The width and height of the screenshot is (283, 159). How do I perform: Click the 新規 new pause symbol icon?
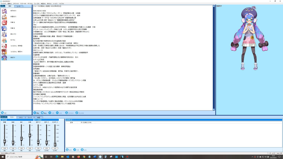[67, 150]
